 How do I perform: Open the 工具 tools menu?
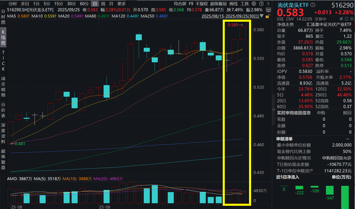pos(245,4)
